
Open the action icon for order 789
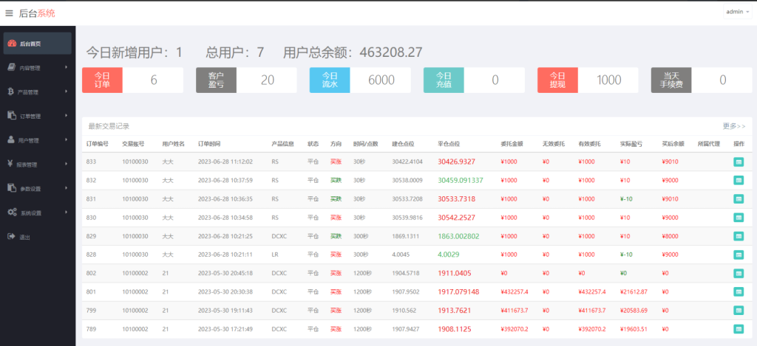click(739, 329)
